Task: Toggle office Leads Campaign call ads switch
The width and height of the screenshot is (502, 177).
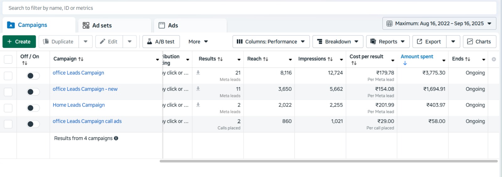Action: [33, 124]
